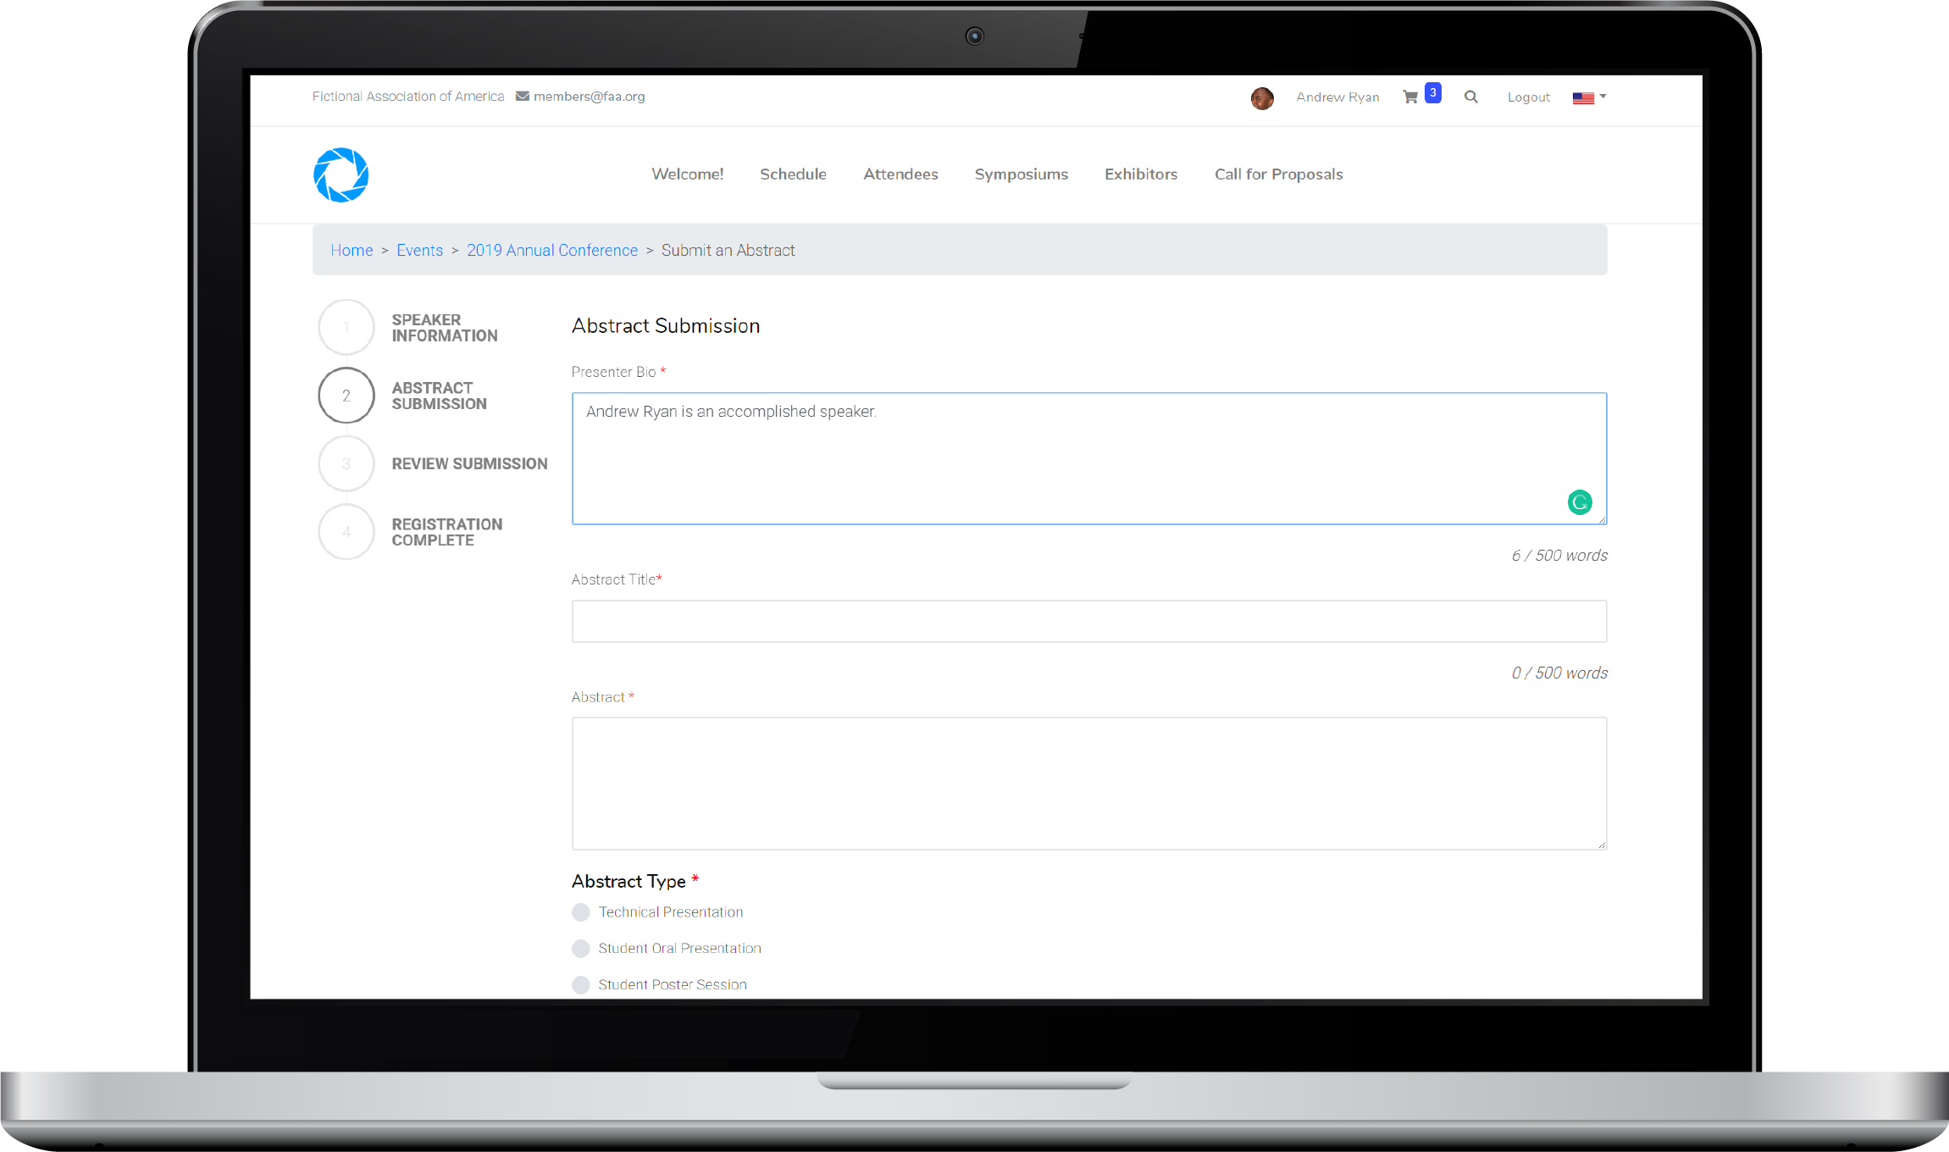Select the Review Submission step circle
Image resolution: width=1949 pixels, height=1152 pixels.
click(346, 463)
